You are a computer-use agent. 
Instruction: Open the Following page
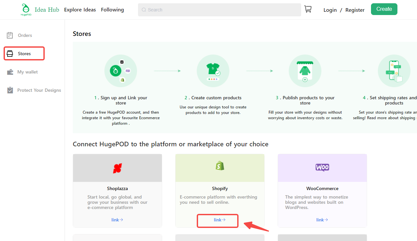point(113,10)
